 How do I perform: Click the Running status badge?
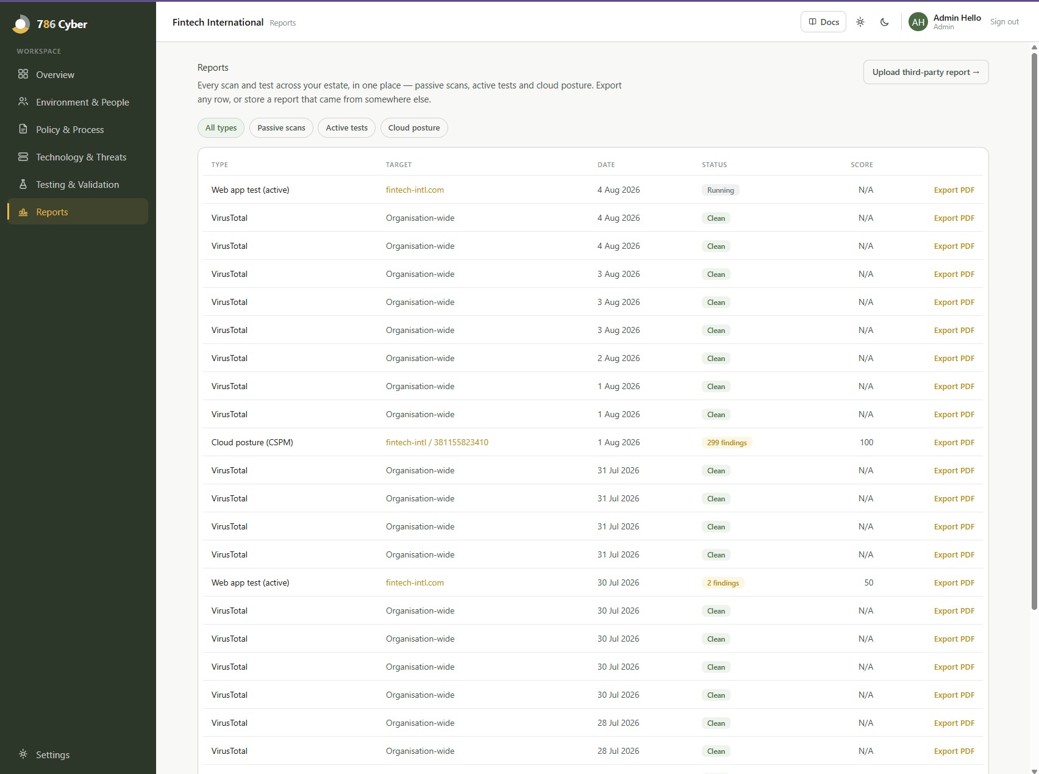coord(720,190)
